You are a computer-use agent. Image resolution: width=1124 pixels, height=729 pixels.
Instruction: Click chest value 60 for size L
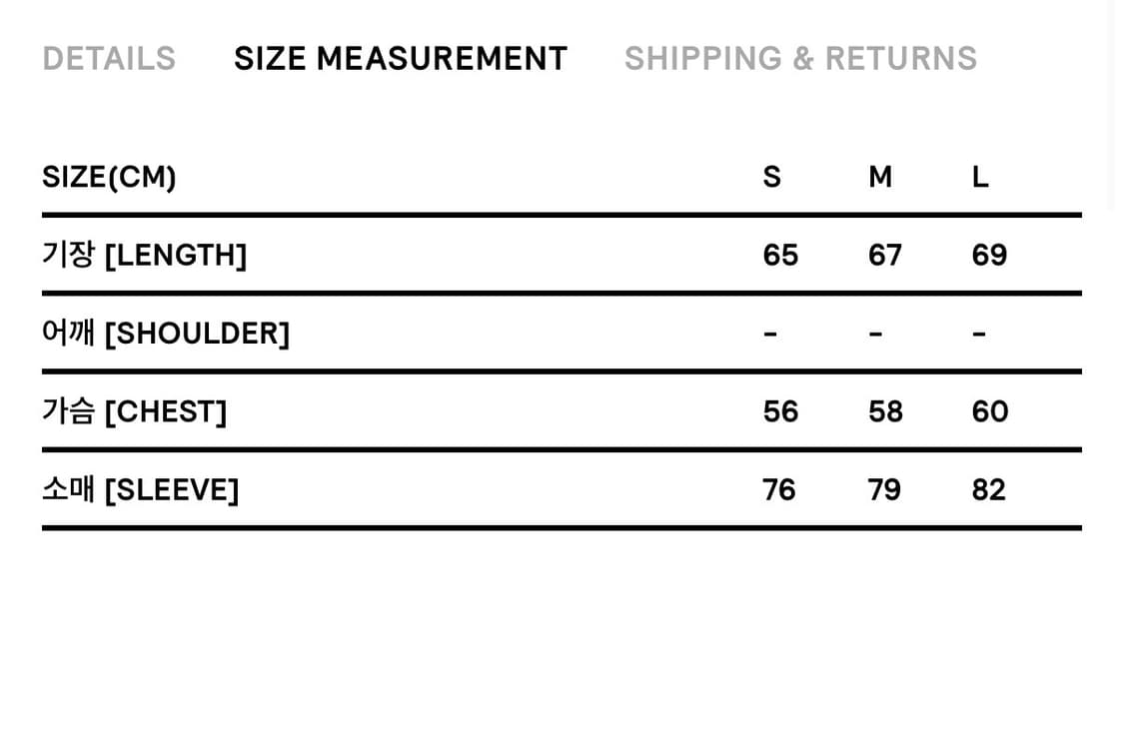[989, 411]
